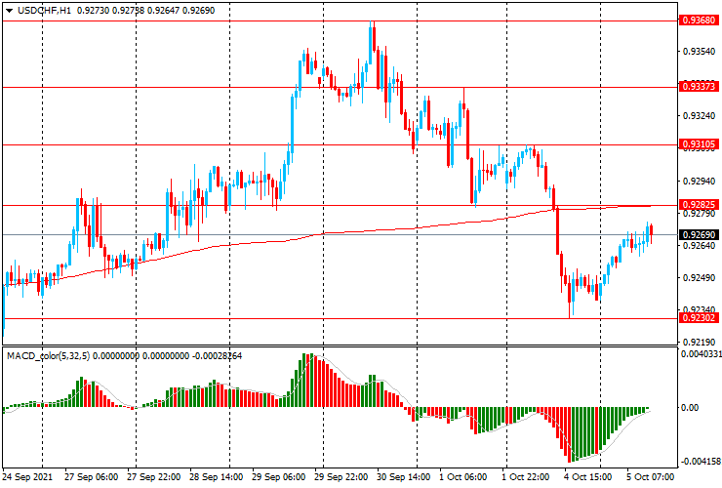Click the 1 Oct 22:00 time label
This screenshot has height=488, width=722.
(x=525, y=477)
